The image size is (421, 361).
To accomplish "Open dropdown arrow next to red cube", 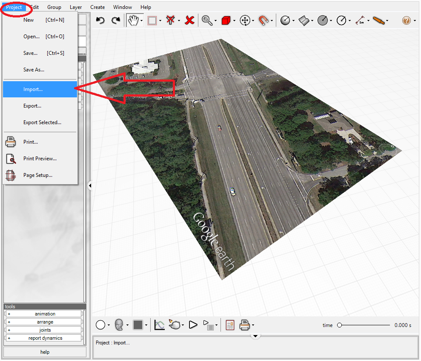I will coord(234,21).
